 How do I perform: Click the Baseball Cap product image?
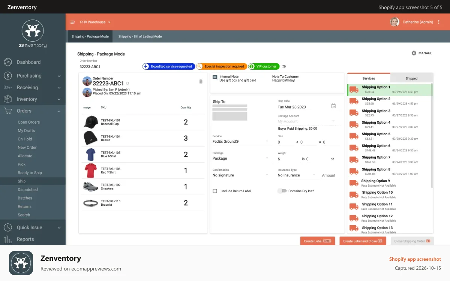(91, 122)
